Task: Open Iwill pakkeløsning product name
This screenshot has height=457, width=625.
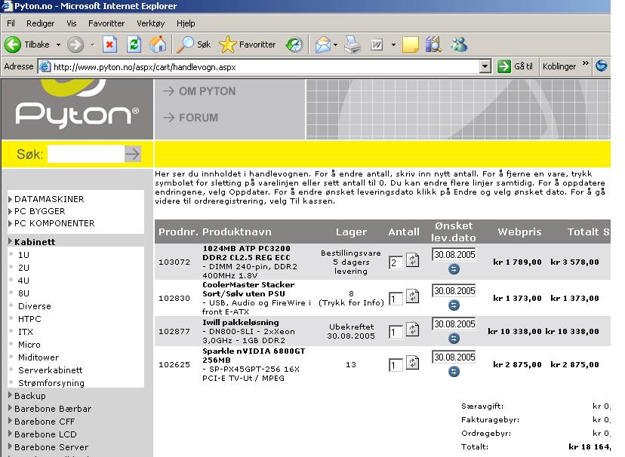Action: [241, 323]
